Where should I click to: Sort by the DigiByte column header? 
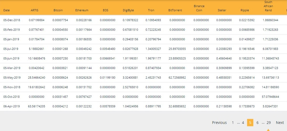point(128,10)
